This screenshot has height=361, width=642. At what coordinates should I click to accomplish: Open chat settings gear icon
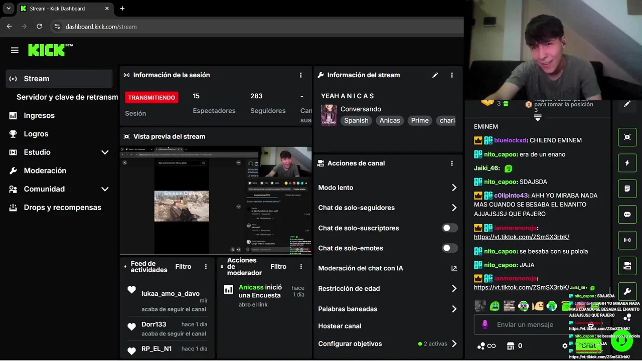pos(565,346)
